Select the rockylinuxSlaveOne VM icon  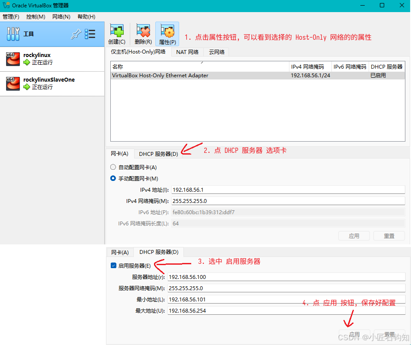13,83
